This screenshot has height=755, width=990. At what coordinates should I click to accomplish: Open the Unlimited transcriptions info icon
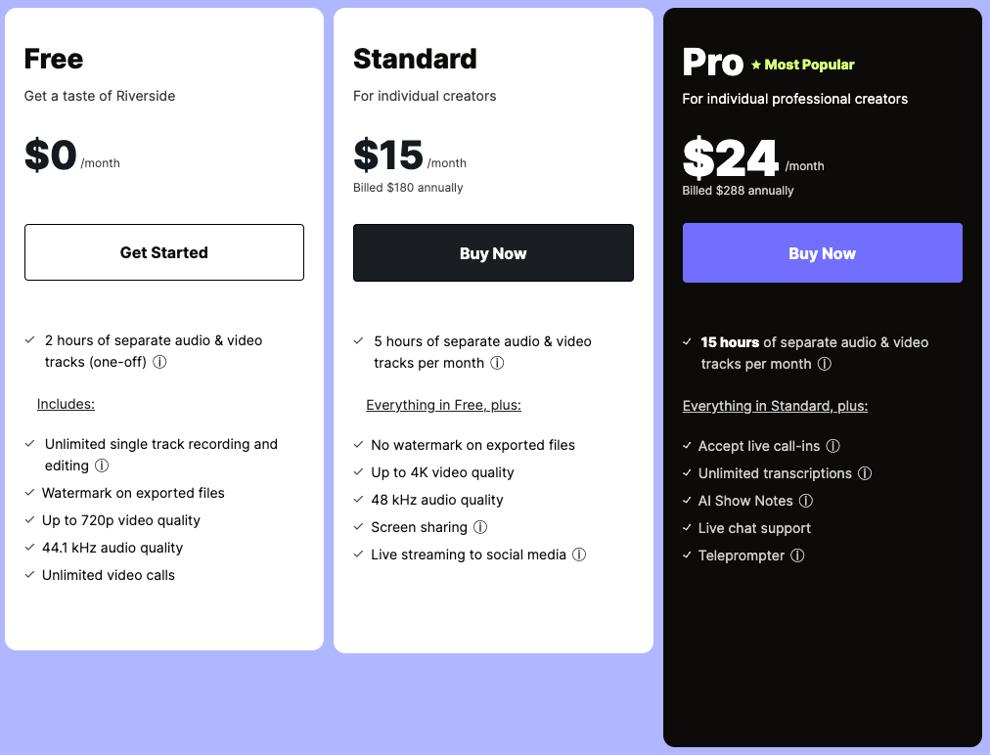(x=865, y=473)
